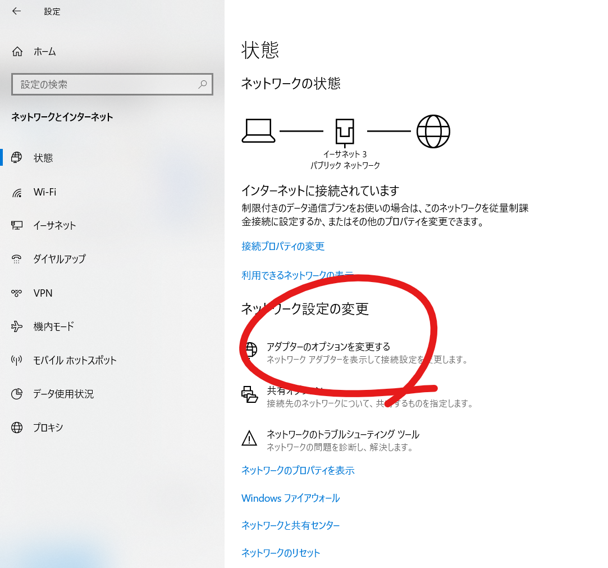Click the Ethernet adapter icon in diagram
Screen dimensions: 608x568
point(345,132)
